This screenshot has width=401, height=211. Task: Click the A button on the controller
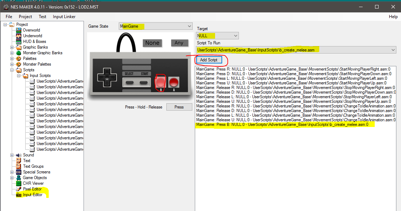pos(173,82)
